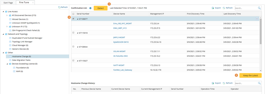The height and width of the screenshot is (94, 265).
Task: Click the Confirmation List search magnifier icon
Action: coord(259,8)
